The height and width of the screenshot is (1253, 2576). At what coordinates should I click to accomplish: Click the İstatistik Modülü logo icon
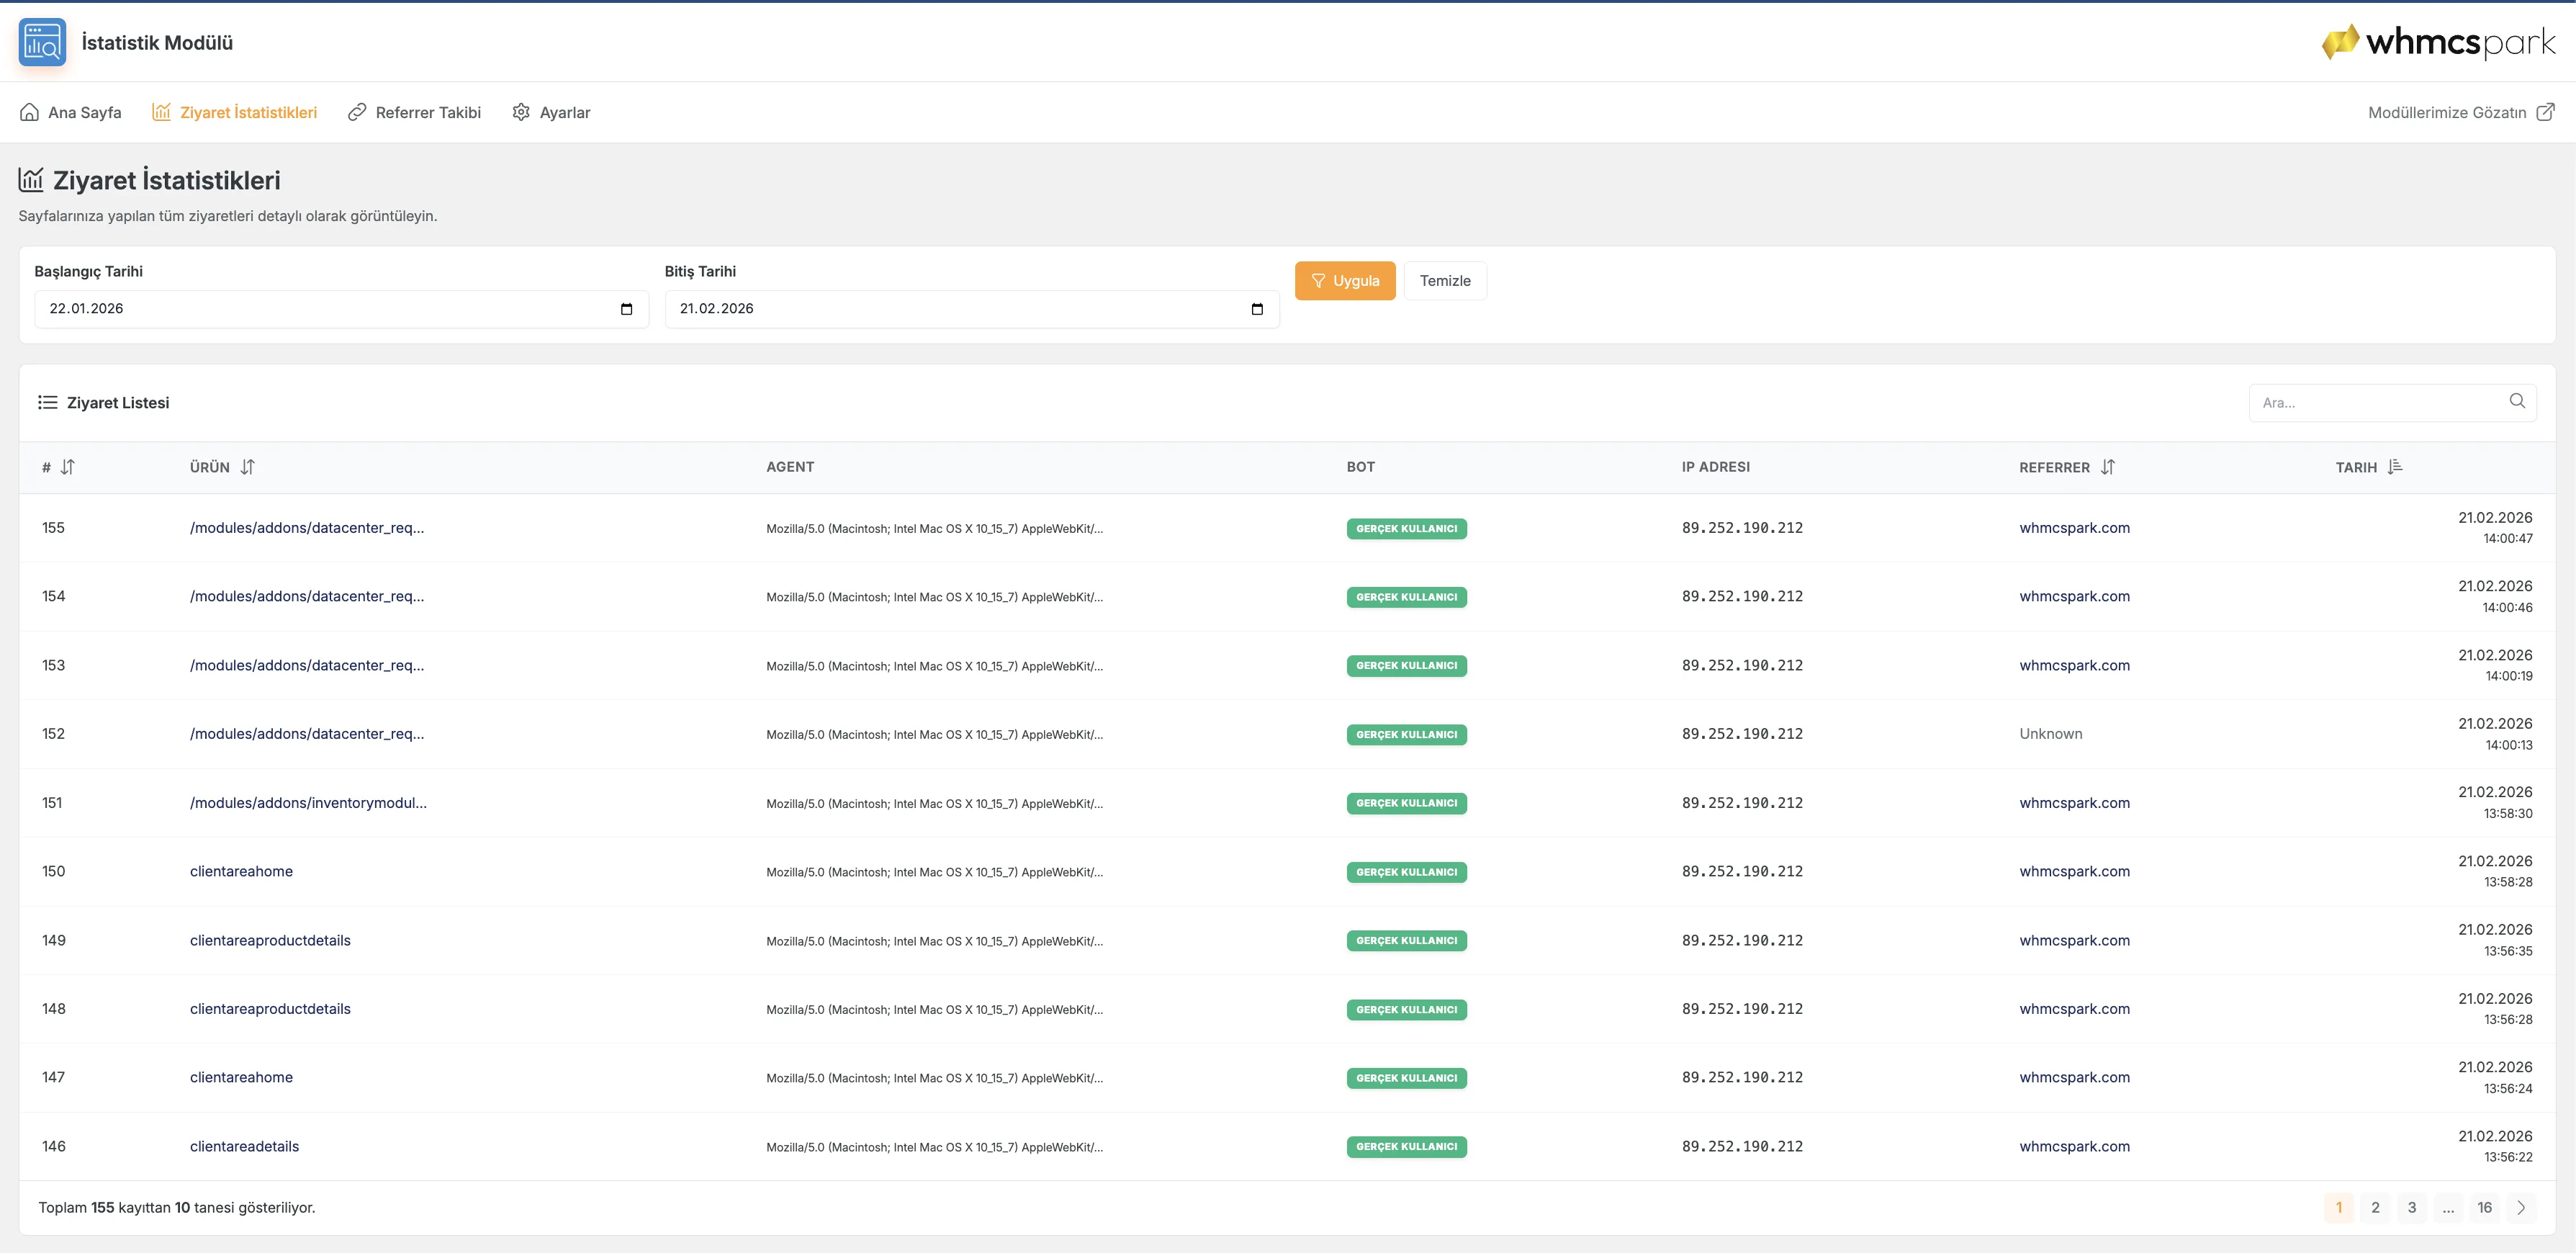click(42, 42)
